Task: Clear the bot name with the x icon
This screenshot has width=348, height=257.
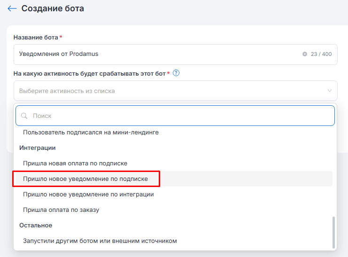Action: [305, 54]
